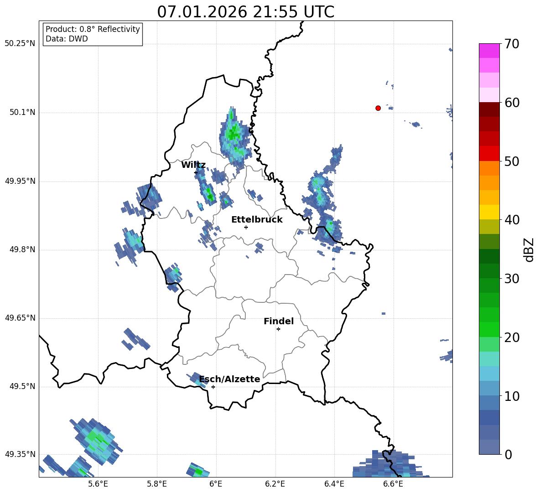This screenshot has height=493, width=540.
Task: Click the Esch/Alzette station cross marker
Action: pos(213,387)
